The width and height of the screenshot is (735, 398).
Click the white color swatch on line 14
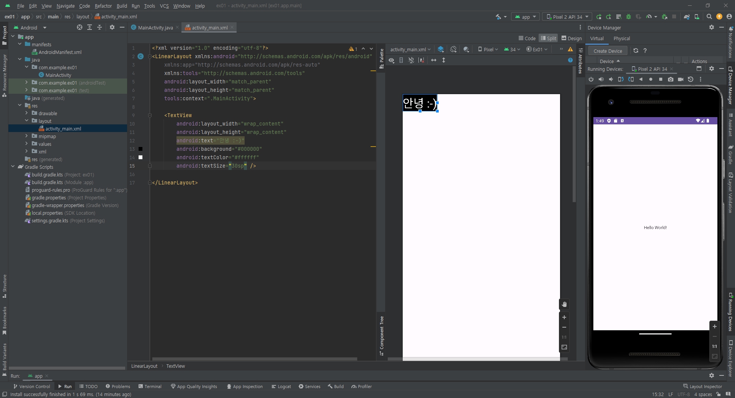point(140,157)
